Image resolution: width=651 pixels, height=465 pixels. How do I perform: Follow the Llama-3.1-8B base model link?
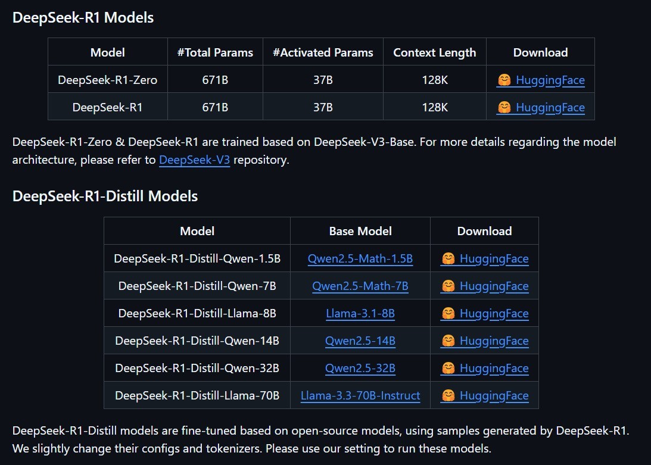coord(360,313)
